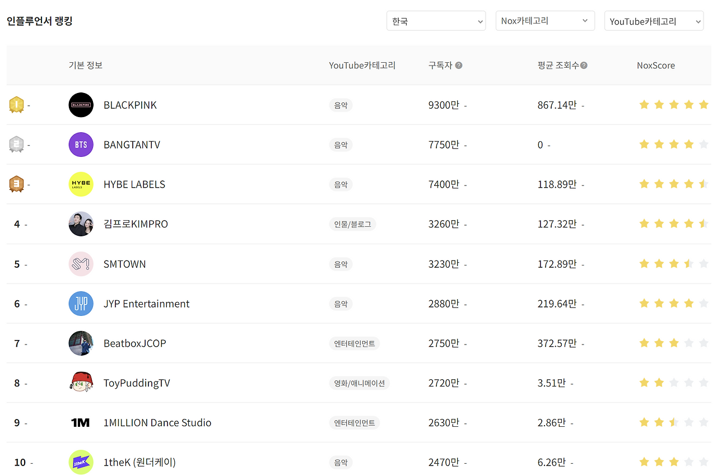Open the 1theK (원더케이) name link
Viewport: 717px width, 475px height.
(x=139, y=462)
